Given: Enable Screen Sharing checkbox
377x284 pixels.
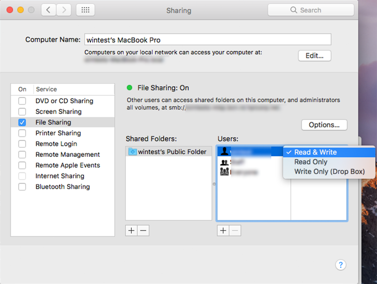Looking at the screenshot, I should (22, 111).
